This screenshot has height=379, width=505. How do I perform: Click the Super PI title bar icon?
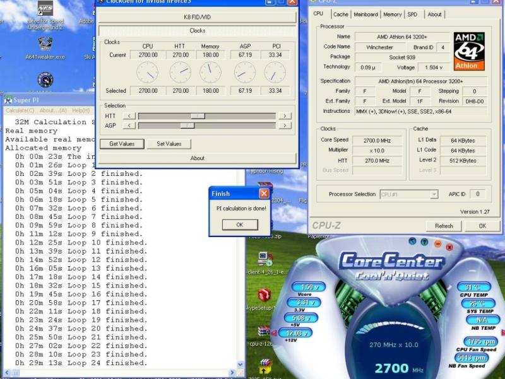pyautogui.click(x=8, y=100)
